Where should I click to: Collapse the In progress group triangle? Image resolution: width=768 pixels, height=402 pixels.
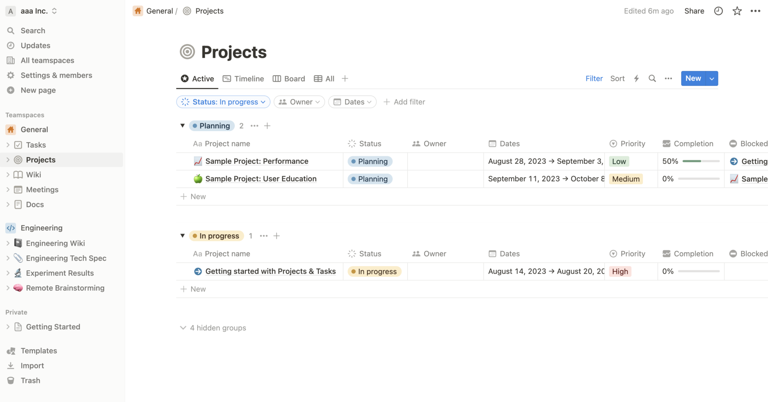(x=182, y=236)
